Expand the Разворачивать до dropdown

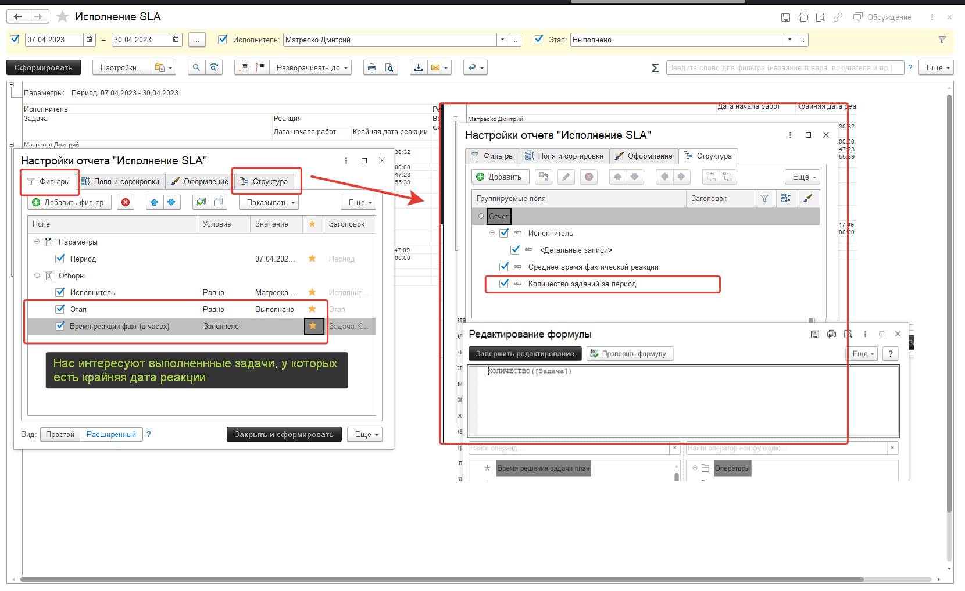pyautogui.click(x=312, y=68)
